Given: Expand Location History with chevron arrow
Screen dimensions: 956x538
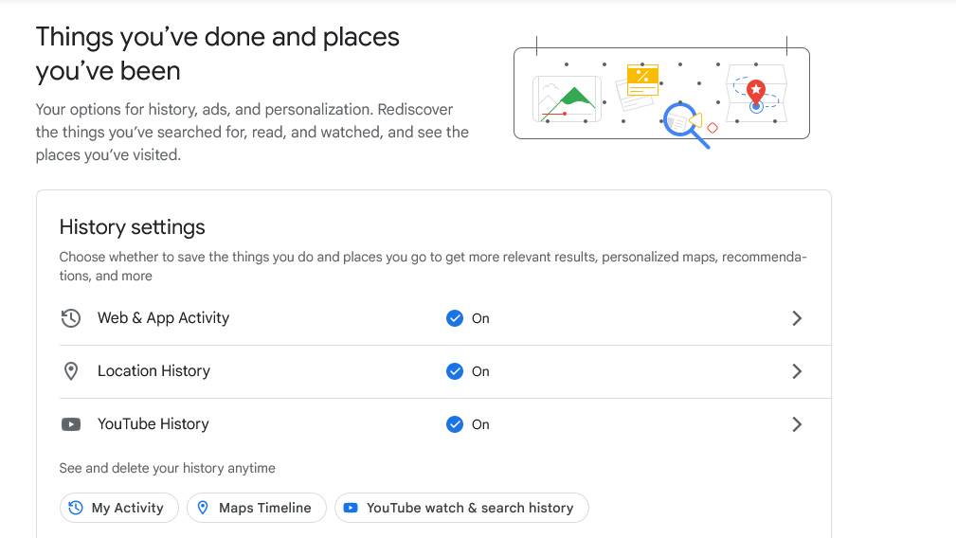Looking at the screenshot, I should pos(797,371).
